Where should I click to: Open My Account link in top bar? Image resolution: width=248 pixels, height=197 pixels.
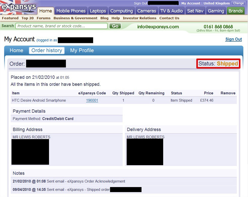click(191, 3)
